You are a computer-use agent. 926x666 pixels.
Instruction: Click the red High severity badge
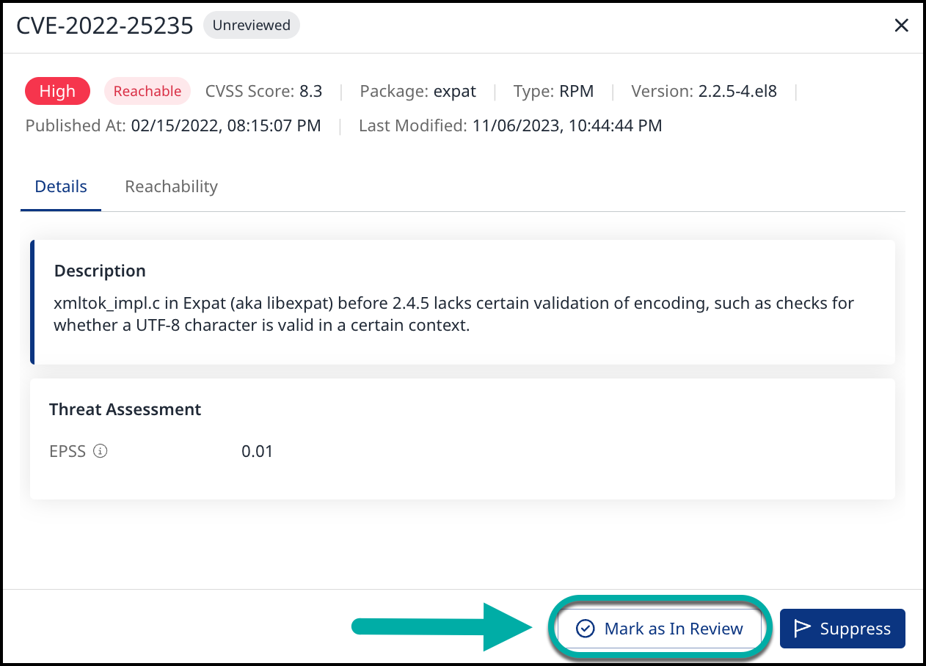pos(57,91)
